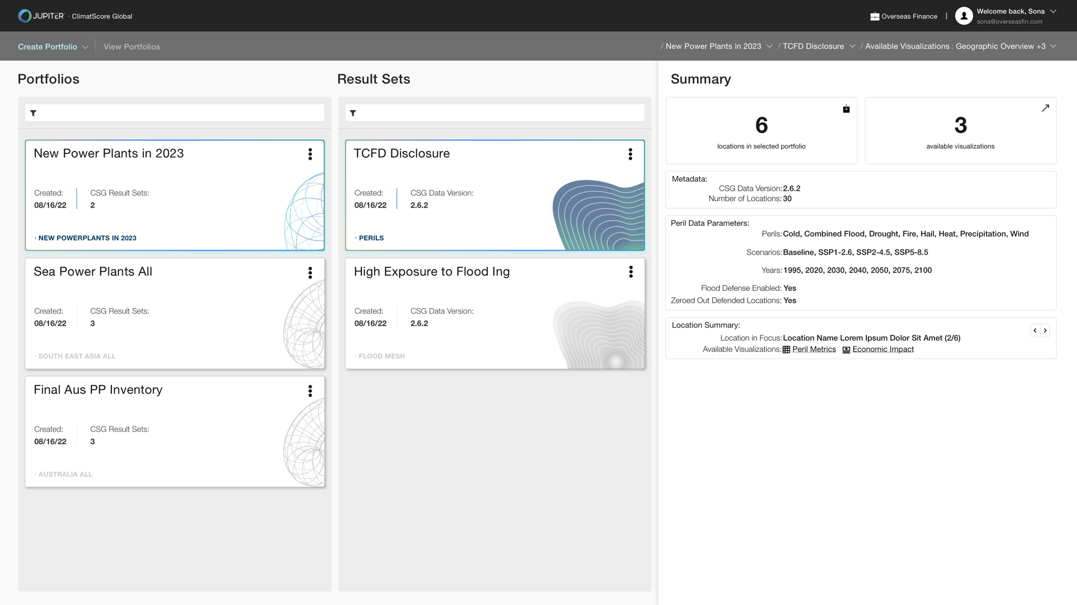The height and width of the screenshot is (605, 1077).
Task: Click the Peril Metrics table icon
Action: click(786, 350)
